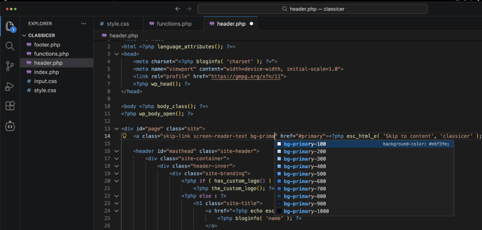The width and height of the screenshot is (482, 230).
Task: Fold the php if block at line 20
Action: (116, 181)
